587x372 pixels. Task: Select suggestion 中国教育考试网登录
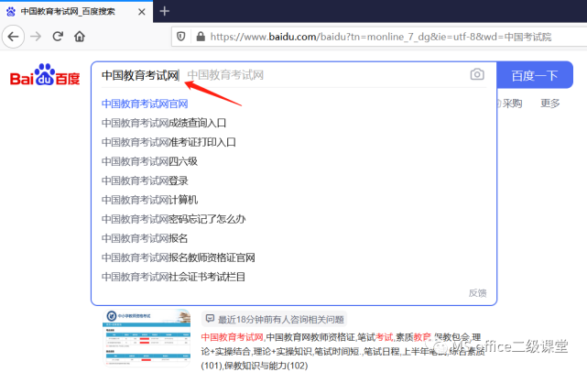pos(145,181)
